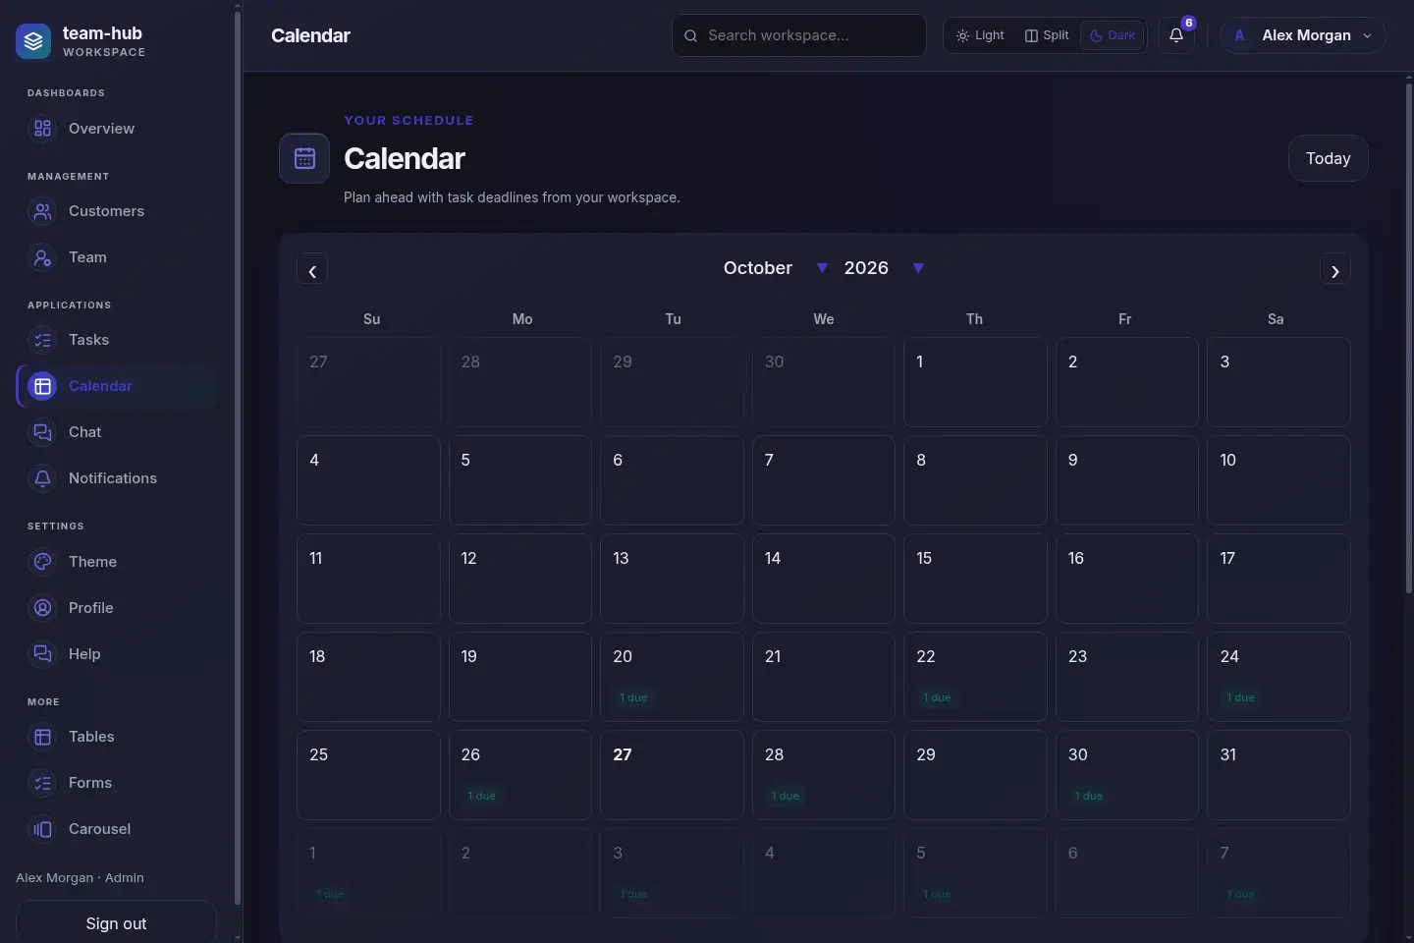Open the Overview menu item
1414x943 pixels.
pyautogui.click(x=116, y=129)
